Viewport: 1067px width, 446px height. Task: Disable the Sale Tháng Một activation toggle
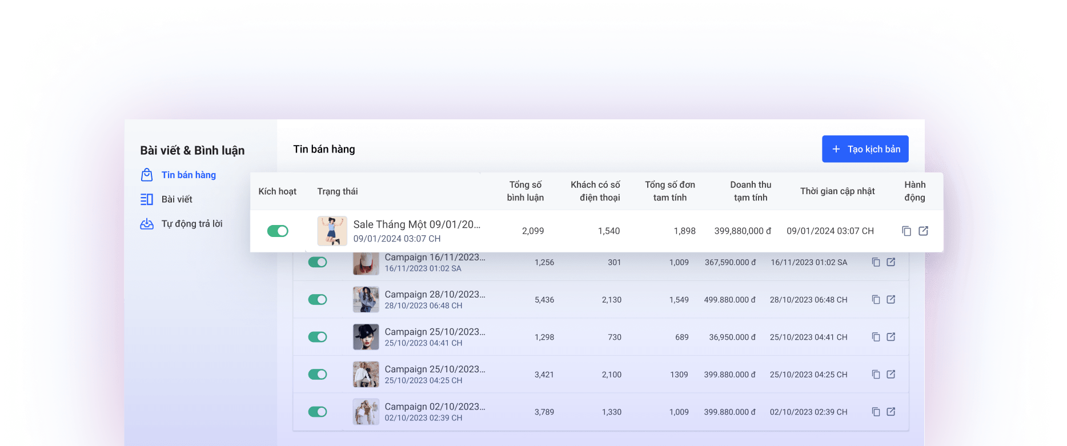[x=278, y=231]
